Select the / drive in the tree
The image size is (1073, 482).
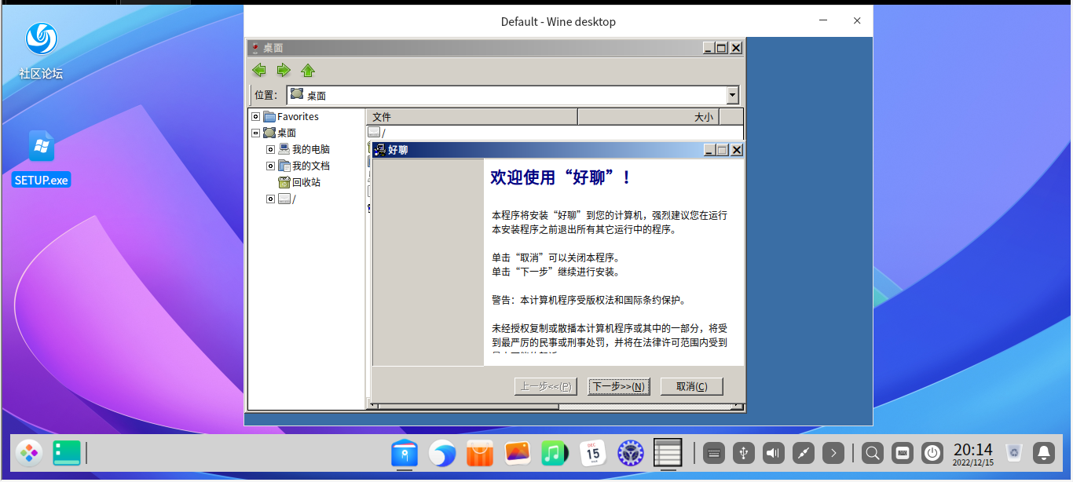(287, 199)
